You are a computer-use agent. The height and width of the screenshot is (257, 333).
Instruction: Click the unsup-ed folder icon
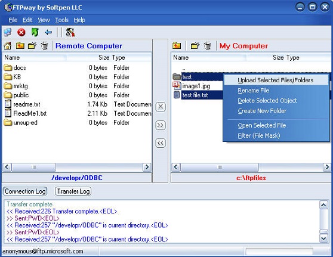coord(8,122)
